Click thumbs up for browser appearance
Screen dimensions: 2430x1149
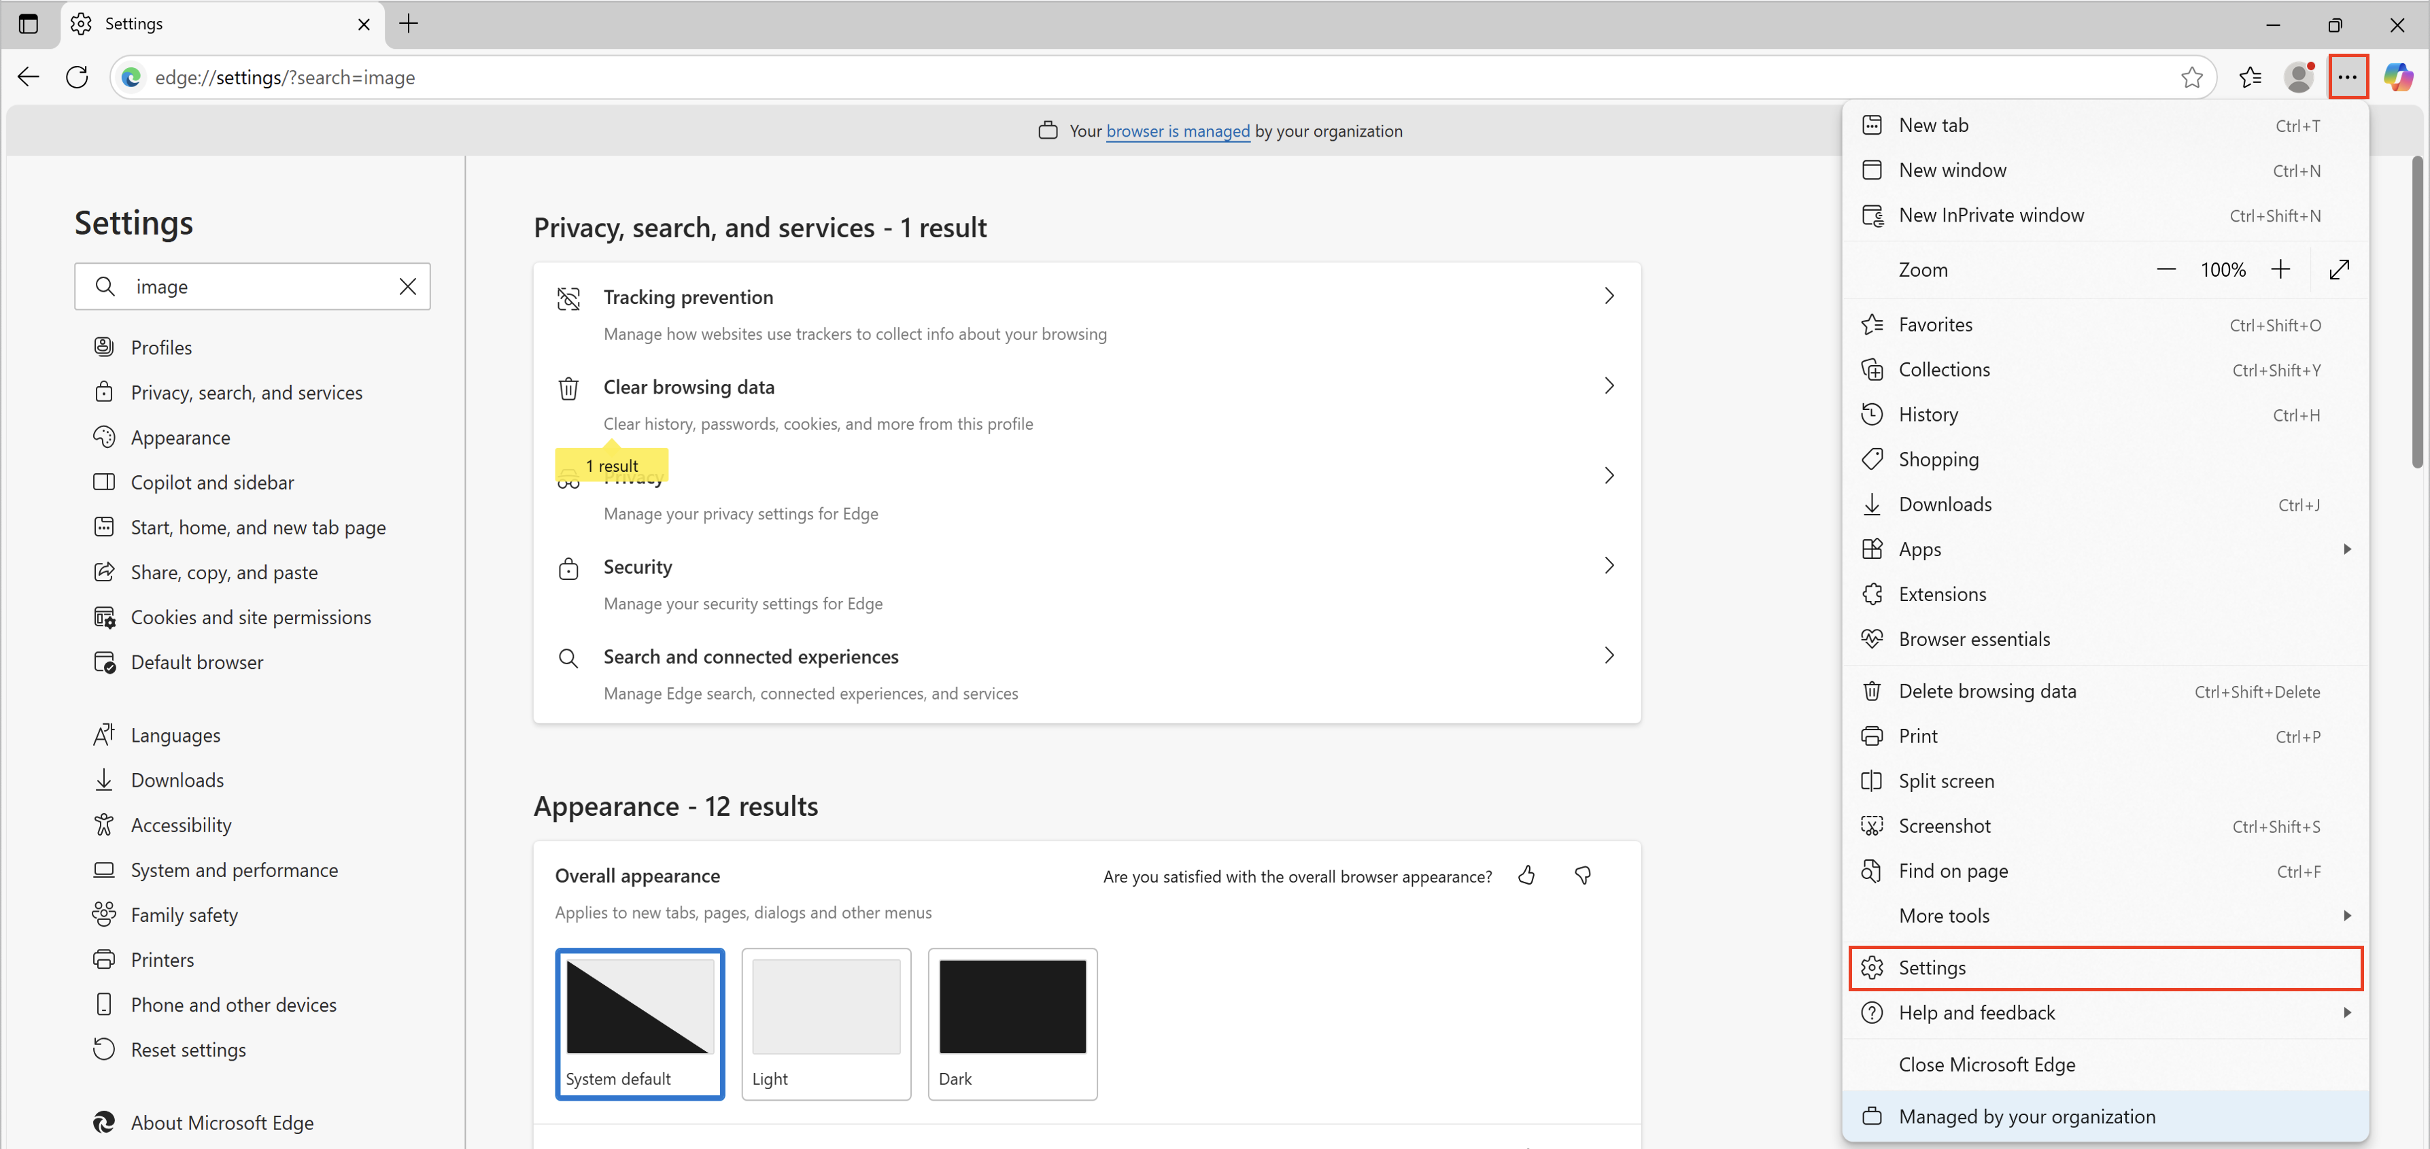pos(1526,876)
